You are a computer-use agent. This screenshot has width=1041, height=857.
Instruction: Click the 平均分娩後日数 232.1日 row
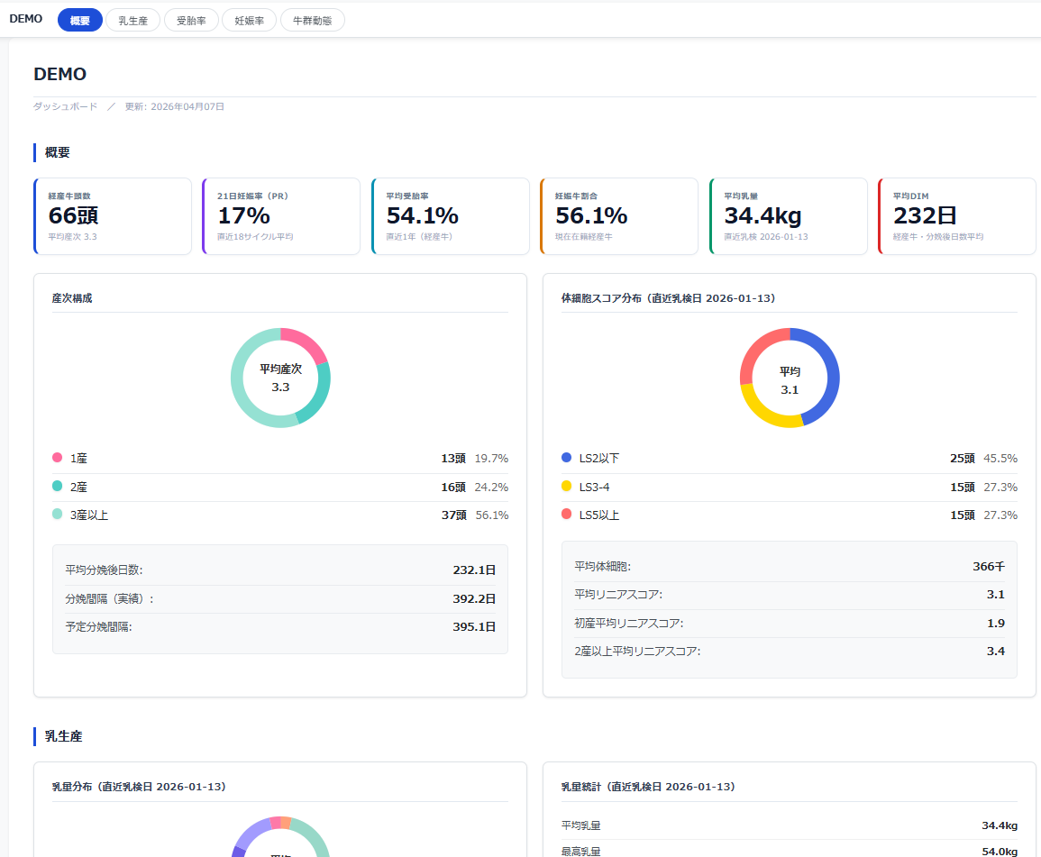point(280,570)
